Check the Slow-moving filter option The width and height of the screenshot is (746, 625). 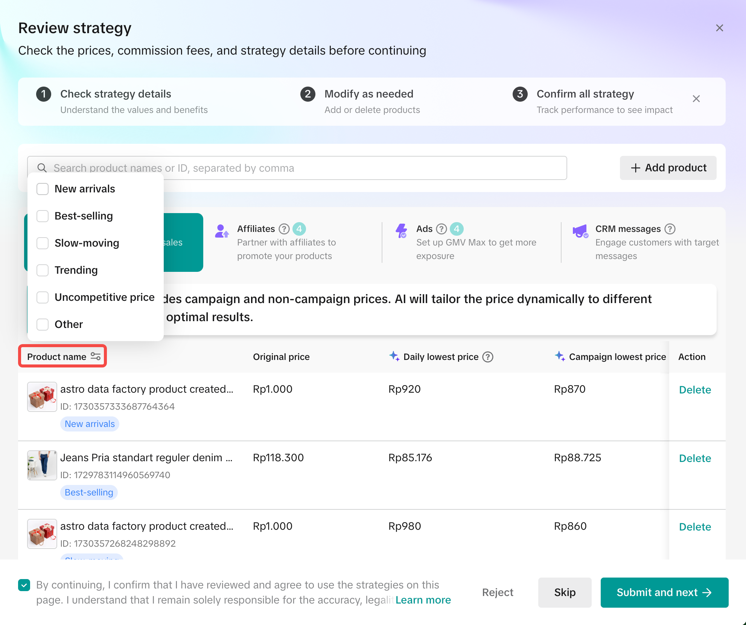click(x=43, y=243)
